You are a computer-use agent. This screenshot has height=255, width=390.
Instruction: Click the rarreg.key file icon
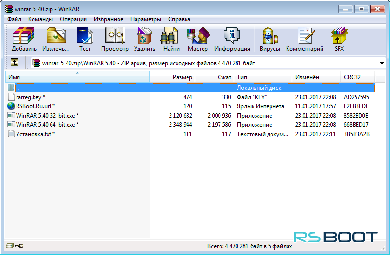click(x=11, y=97)
